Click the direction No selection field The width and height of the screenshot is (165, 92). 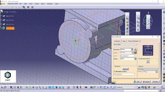pos(124,74)
